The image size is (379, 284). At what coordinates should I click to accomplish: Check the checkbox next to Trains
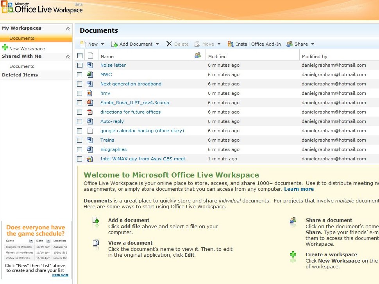(x=80, y=140)
